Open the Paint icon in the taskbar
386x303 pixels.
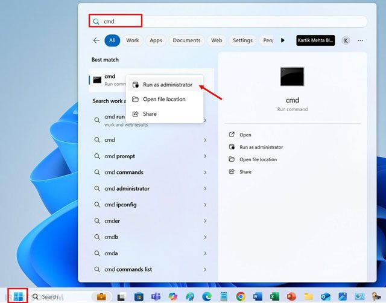click(190, 297)
